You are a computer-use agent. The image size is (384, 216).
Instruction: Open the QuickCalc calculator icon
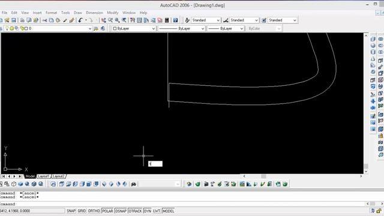tap(167, 20)
